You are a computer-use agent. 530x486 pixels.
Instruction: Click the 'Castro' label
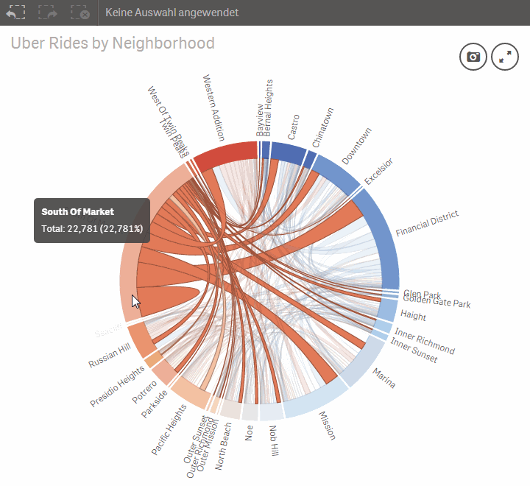tap(294, 127)
